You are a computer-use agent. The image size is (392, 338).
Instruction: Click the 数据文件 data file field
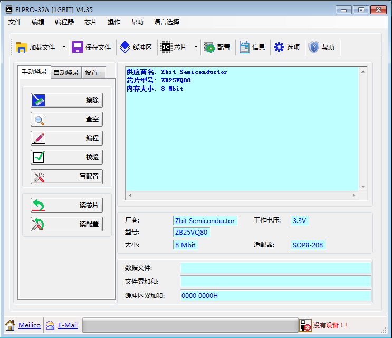[276, 268]
